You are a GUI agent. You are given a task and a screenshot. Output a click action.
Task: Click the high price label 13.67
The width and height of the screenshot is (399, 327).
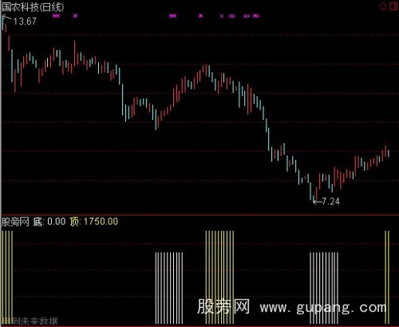click(25, 21)
